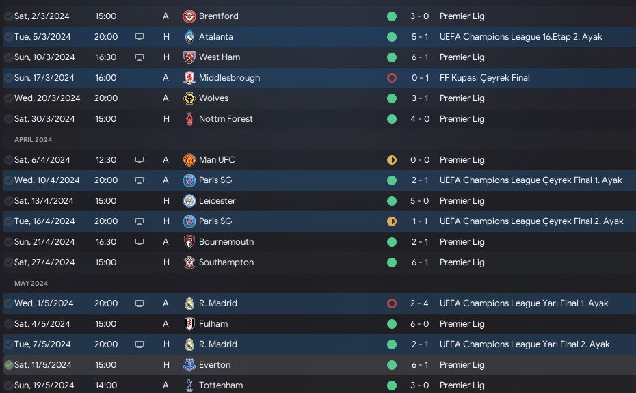
Task: Open the 2 - 4 result against R. Madrid
Action: (419, 303)
